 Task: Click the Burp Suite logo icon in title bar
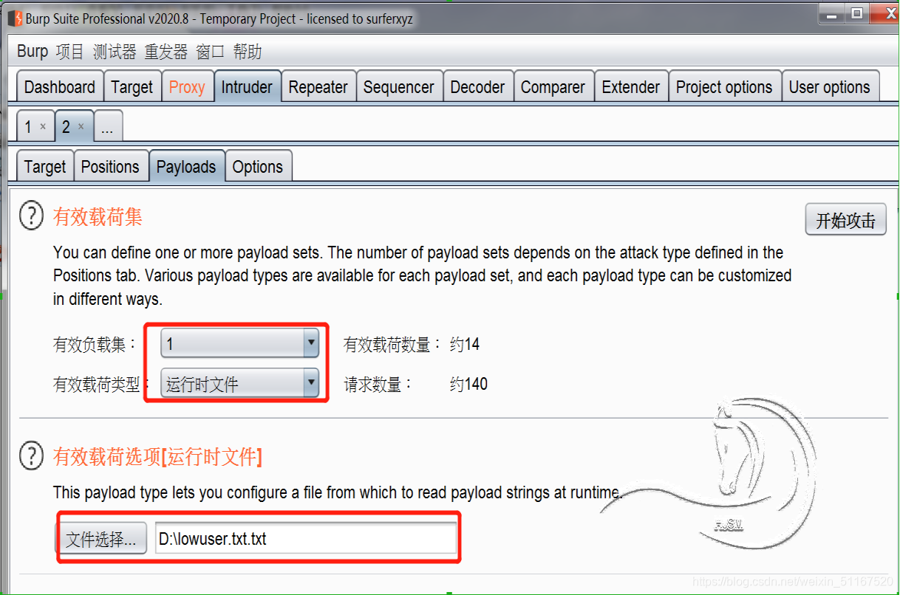click(15, 18)
